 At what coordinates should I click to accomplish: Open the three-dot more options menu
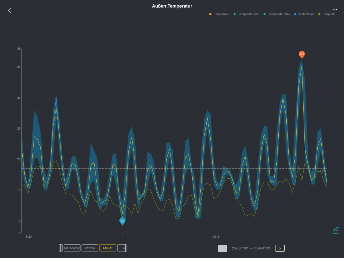335,9
